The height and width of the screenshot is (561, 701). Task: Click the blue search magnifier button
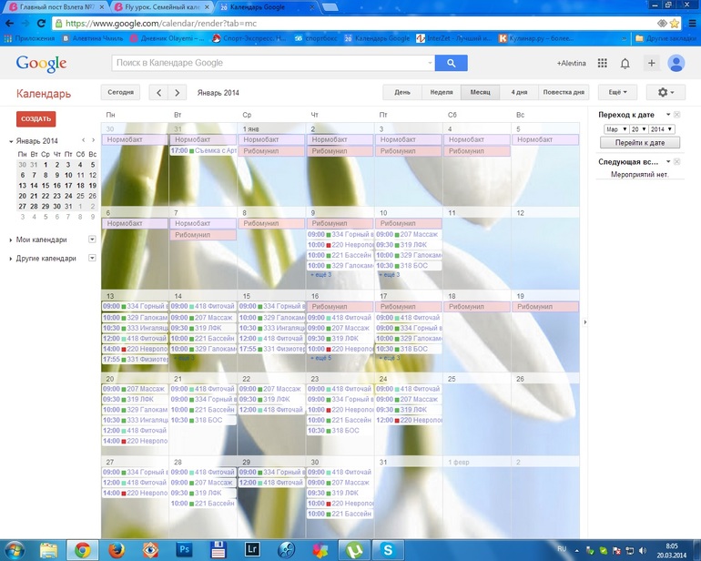451,63
